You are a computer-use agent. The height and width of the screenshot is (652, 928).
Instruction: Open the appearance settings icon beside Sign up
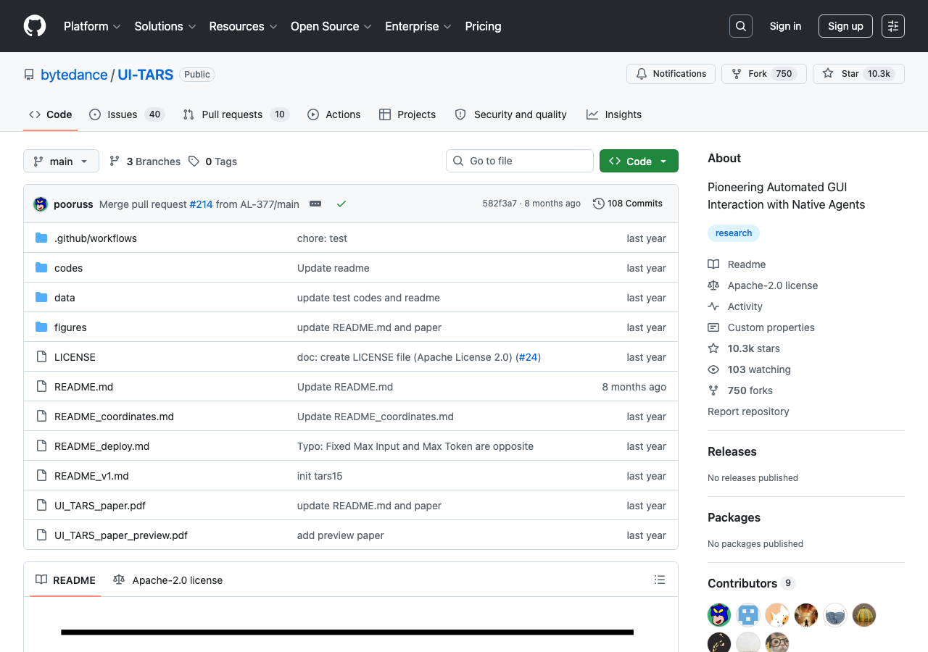coord(893,26)
